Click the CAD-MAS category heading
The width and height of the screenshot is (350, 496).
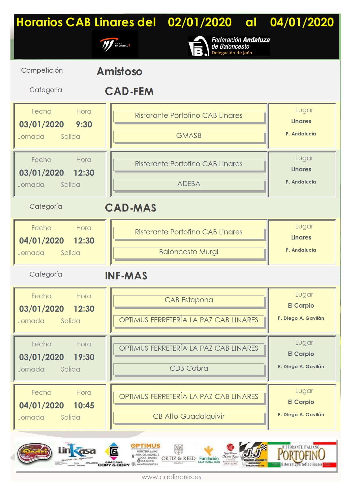(x=131, y=208)
